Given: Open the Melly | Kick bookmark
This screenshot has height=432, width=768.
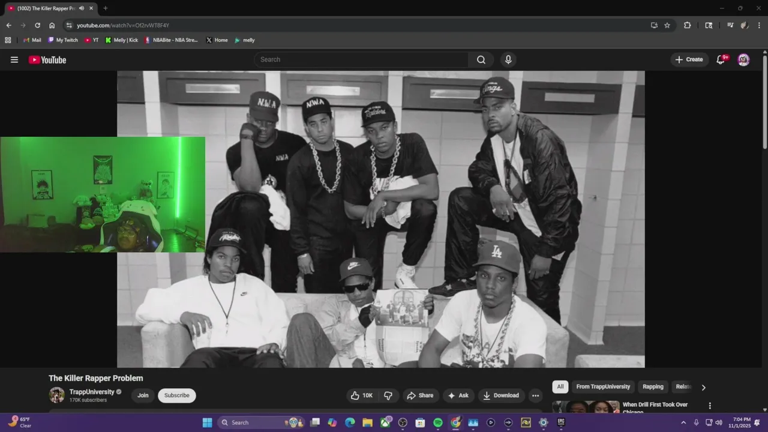Looking at the screenshot, I should click(122, 40).
